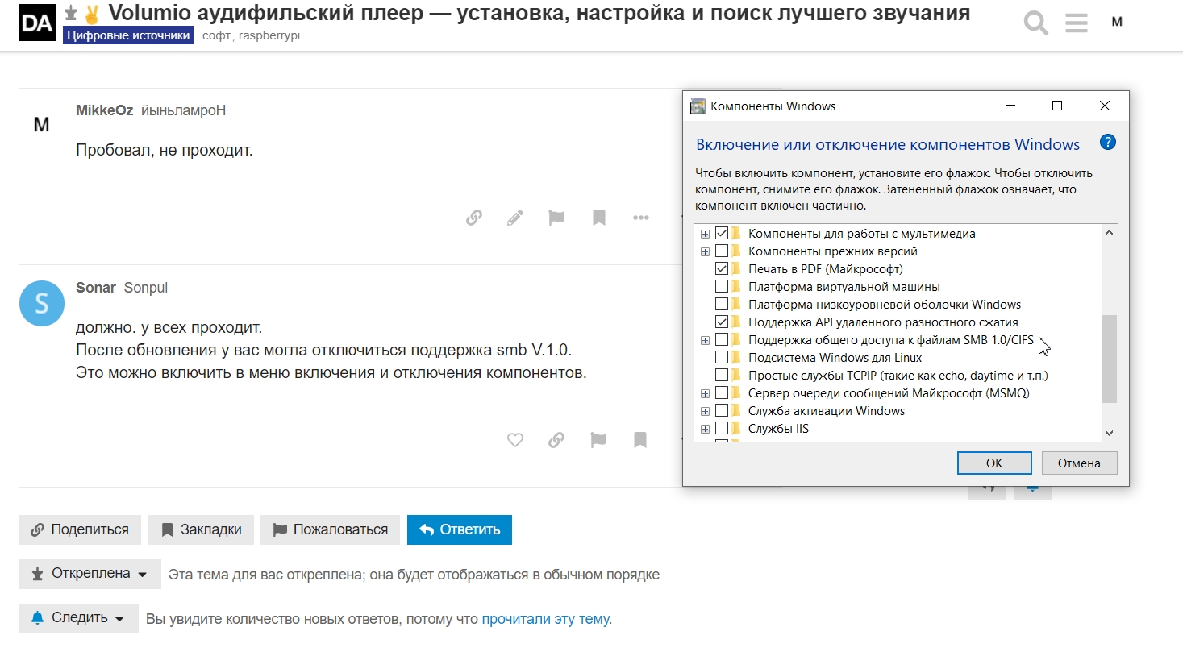Image resolution: width=1183 pixels, height=652 pixels.
Task: Enable Платформа виртуальной машины checkbox
Action: (x=722, y=286)
